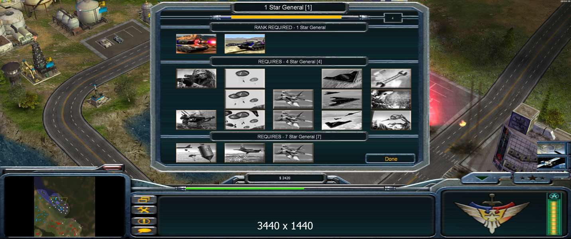The height and width of the screenshot is (239, 571).
Task: Select Emergency Repair wrench icon
Action: click(x=391, y=78)
